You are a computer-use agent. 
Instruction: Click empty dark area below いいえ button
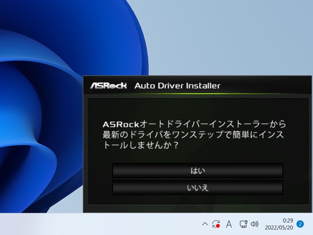197,200
